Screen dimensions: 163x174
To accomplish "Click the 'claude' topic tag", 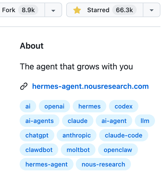I will click(x=78, y=121).
